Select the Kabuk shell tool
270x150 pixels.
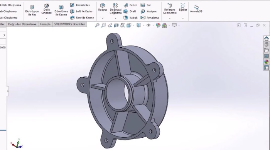pyautogui.click(x=130, y=18)
